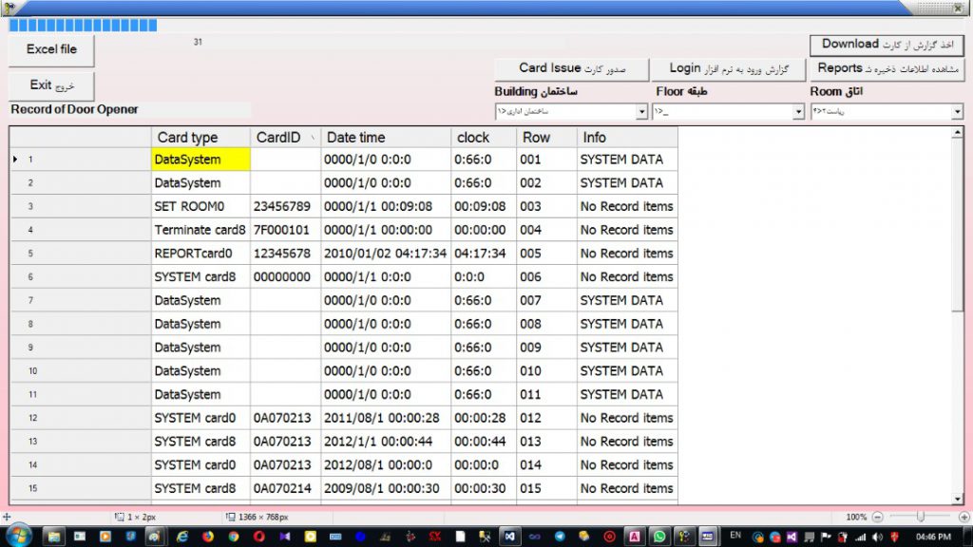
Task: Open Firefox from the taskbar
Action: (x=208, y=537)
